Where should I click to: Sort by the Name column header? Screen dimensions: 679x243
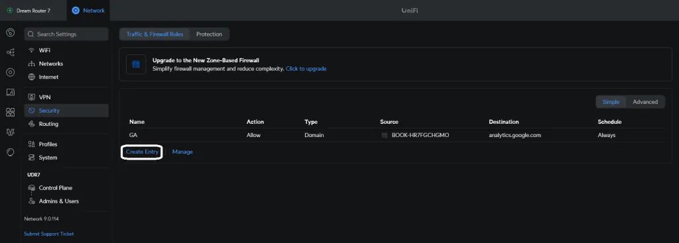pos(137,122)
